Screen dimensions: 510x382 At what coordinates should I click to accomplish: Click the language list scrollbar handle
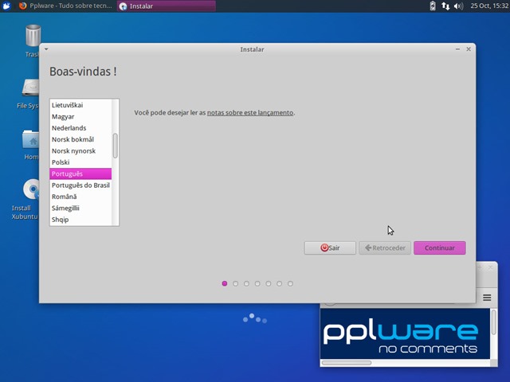tap(115, 146)
